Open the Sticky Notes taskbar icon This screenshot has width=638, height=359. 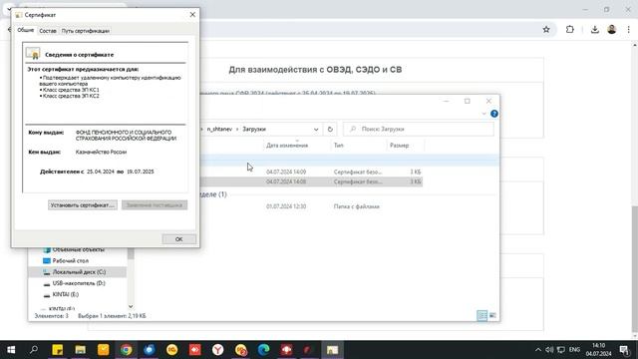tap(58, 350)
